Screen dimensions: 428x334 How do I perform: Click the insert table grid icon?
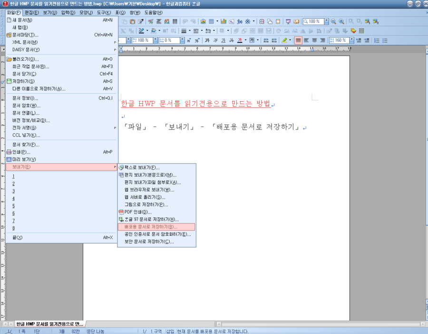tap(211, 21)
